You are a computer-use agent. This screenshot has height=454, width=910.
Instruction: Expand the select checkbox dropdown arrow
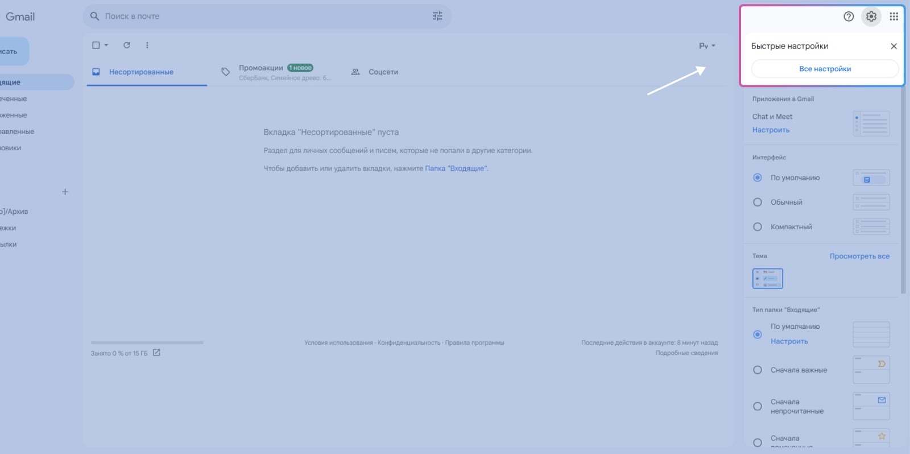(x=106, y=45)
